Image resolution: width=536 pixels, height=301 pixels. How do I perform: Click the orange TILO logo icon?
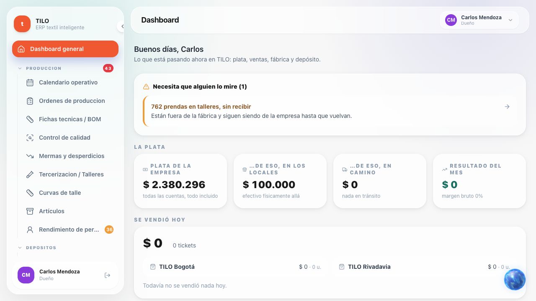pyautogui.click(x=22, y=24)
